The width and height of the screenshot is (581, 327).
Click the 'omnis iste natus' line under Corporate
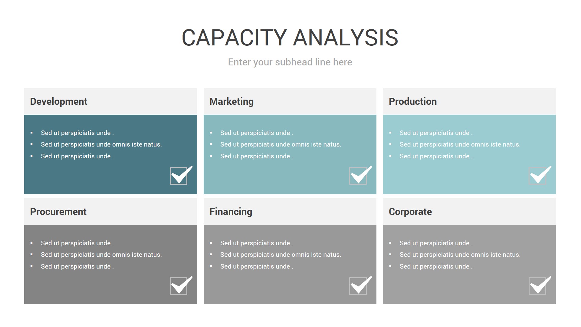pyautogui.click(x=460, y=255)
